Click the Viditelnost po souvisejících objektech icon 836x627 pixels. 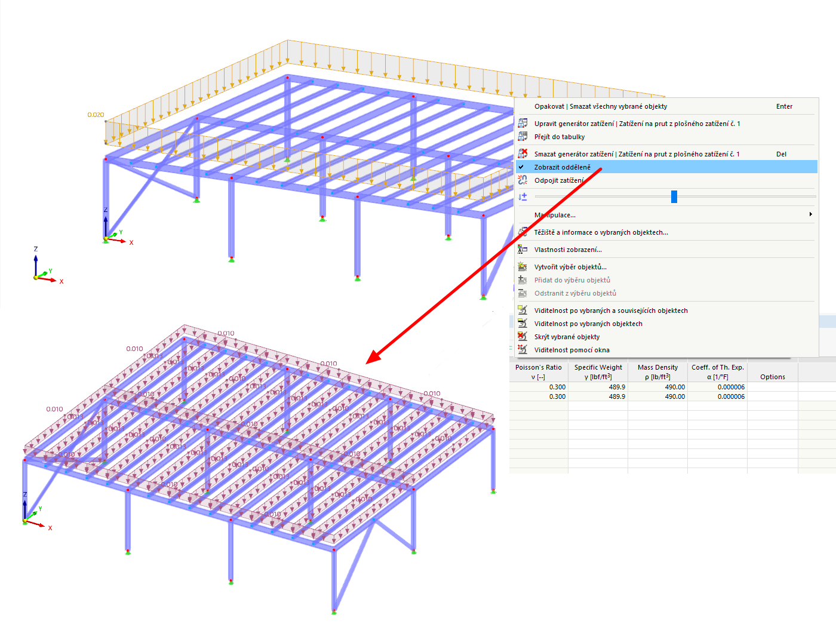[x=522, y=310]
